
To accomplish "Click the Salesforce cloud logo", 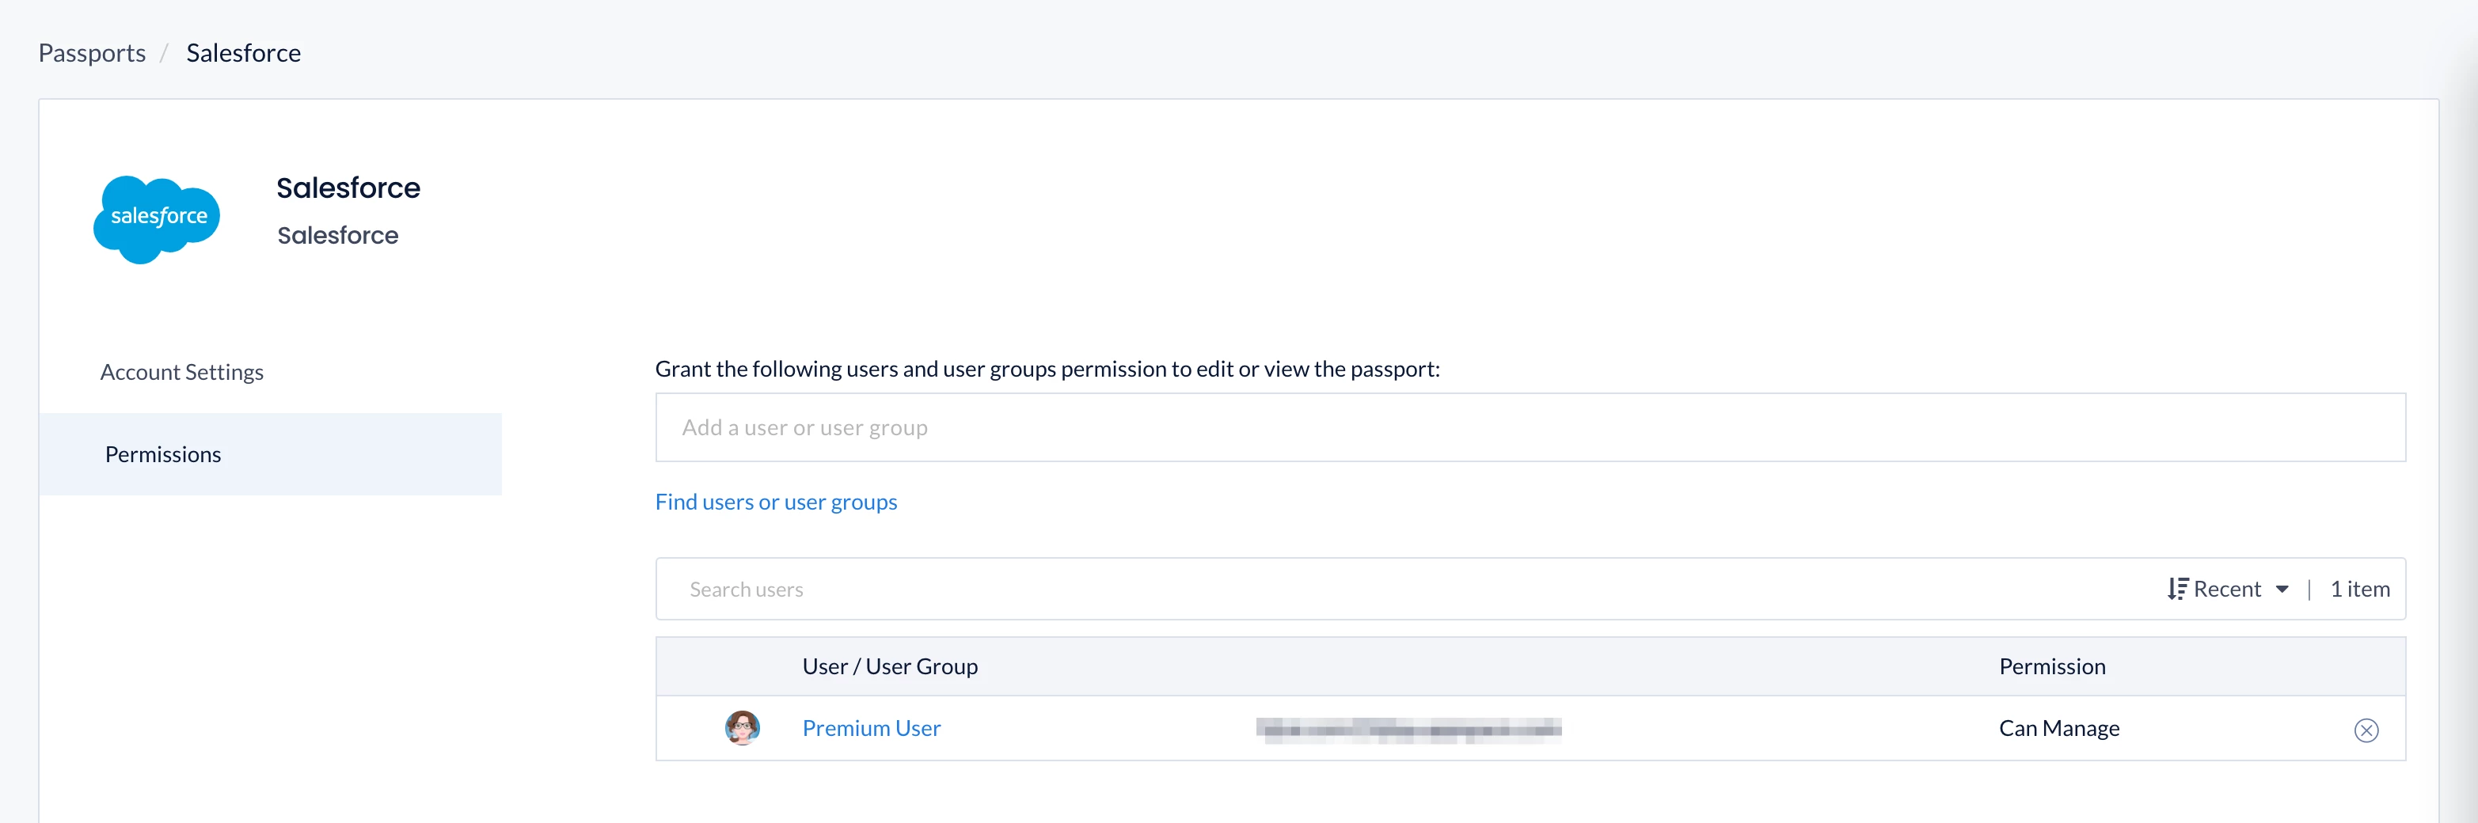I will pyautogui.click(x=157, y=218).
